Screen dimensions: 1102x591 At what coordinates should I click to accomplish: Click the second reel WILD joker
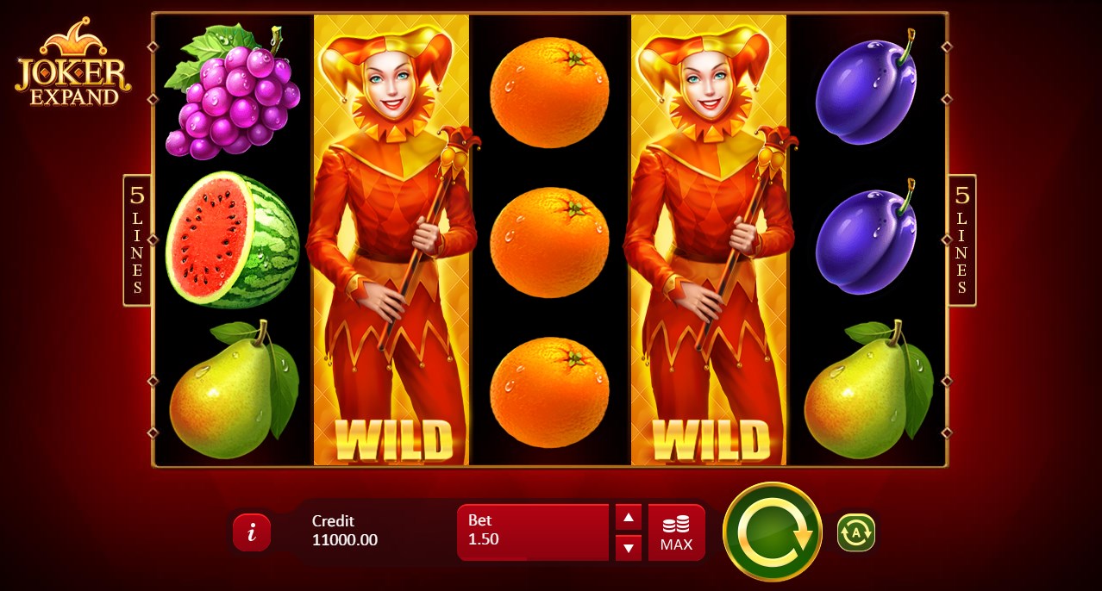click(391, 240)
